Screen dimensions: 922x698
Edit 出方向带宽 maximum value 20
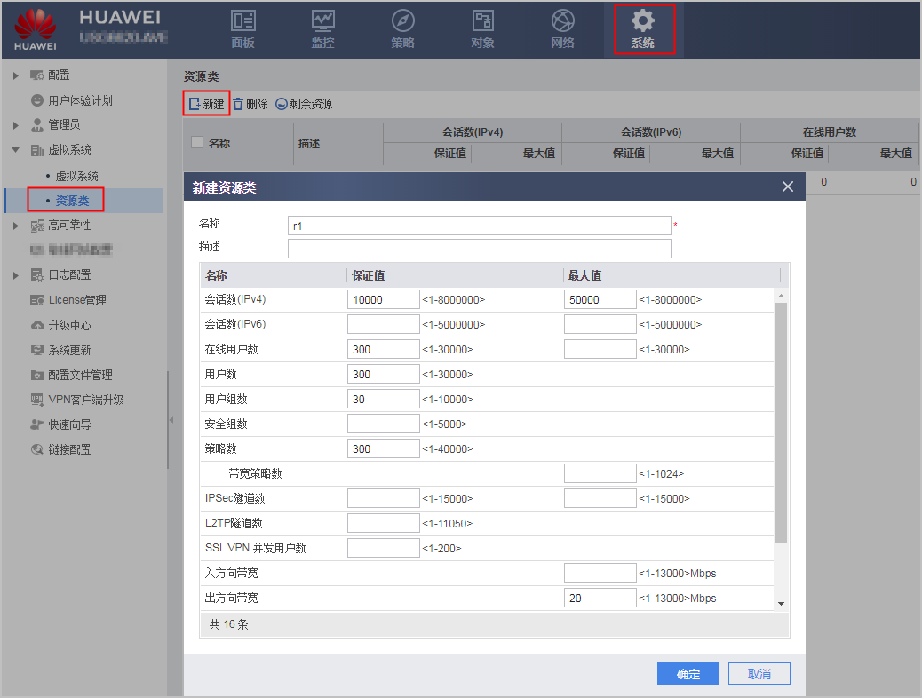click(x=600, y=598)
